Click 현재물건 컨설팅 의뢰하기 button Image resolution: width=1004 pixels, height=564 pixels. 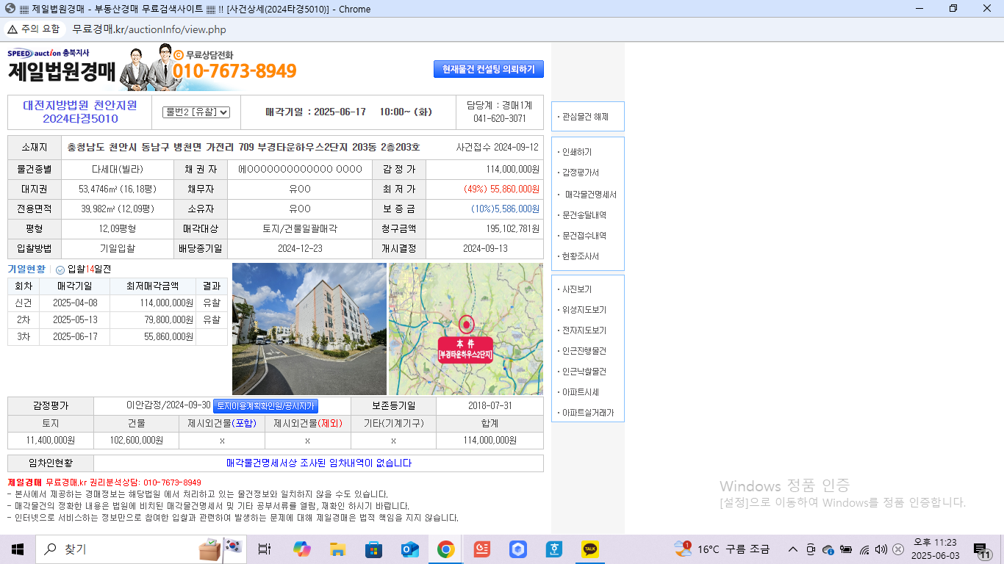pos(489,69)
